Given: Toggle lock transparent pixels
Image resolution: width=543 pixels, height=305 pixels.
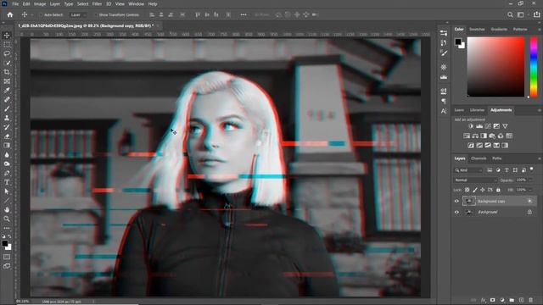Looking at the screenshot, I should tap(467, 190).
